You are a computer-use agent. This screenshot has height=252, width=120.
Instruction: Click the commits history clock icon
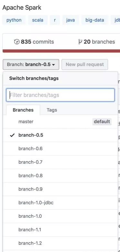pyautogui.click(x=17, y=42)
